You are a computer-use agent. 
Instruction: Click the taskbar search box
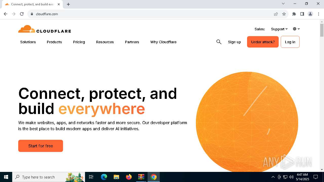tap(49, 177)
